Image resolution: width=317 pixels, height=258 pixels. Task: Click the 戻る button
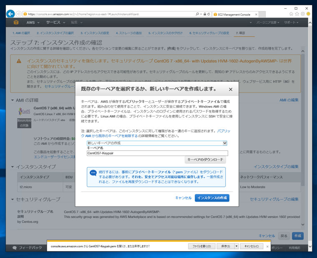(284, 236)
